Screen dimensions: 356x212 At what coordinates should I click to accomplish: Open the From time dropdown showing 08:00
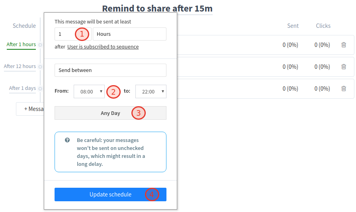coord(89,91)
